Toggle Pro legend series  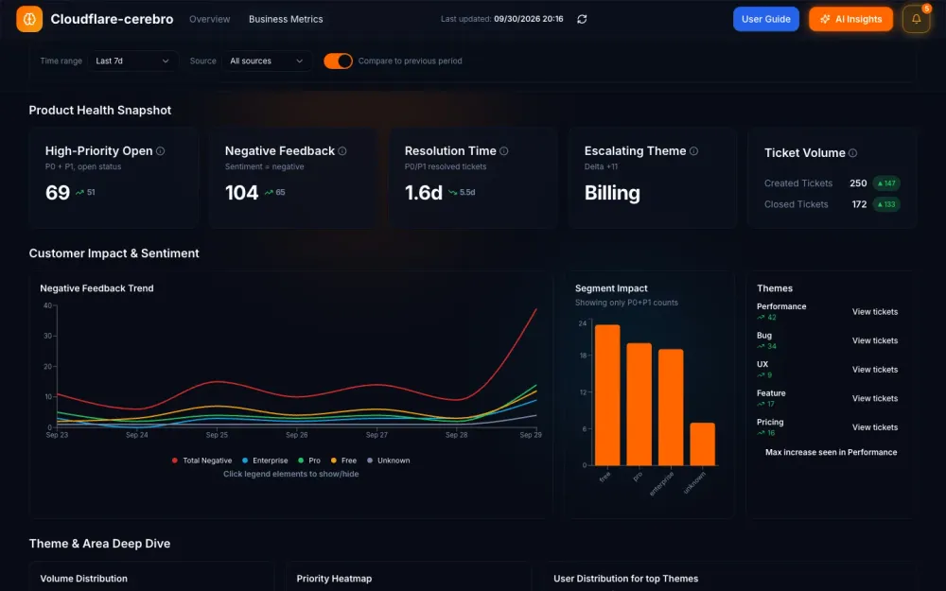pyautogui.click(x=309, y=461)
